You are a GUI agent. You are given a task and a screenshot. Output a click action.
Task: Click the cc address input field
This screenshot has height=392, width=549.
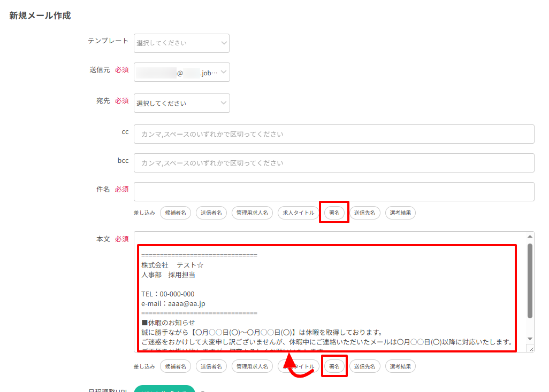coord(334,134)
